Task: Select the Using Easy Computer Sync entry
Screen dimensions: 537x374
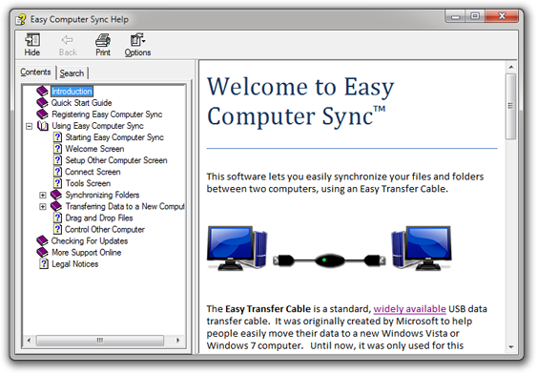Action: (x=97, y=126)
